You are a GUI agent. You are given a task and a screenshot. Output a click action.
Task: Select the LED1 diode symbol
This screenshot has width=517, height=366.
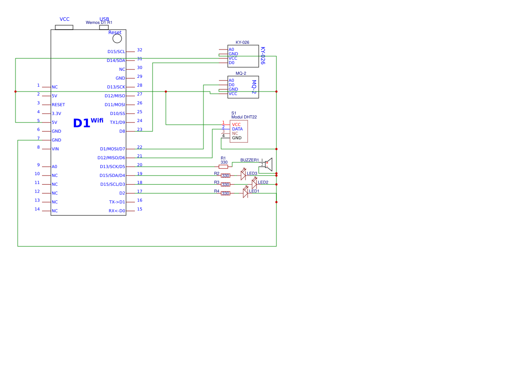pos(246,193)
